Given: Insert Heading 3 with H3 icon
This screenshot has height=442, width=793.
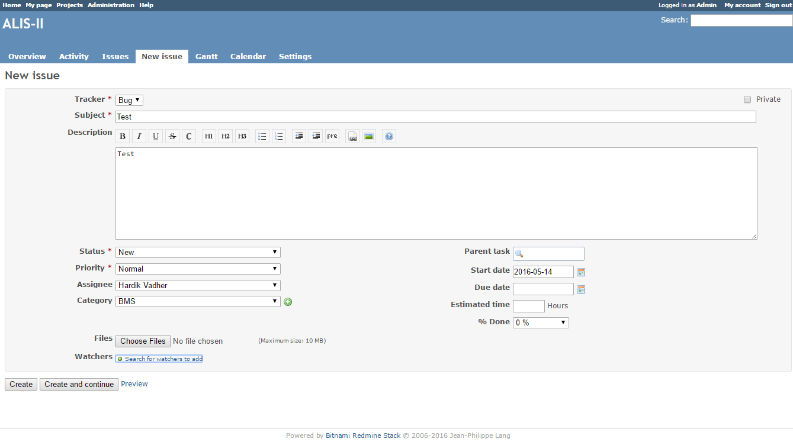Looking at the screenshot, I should [x=242, y=137].
